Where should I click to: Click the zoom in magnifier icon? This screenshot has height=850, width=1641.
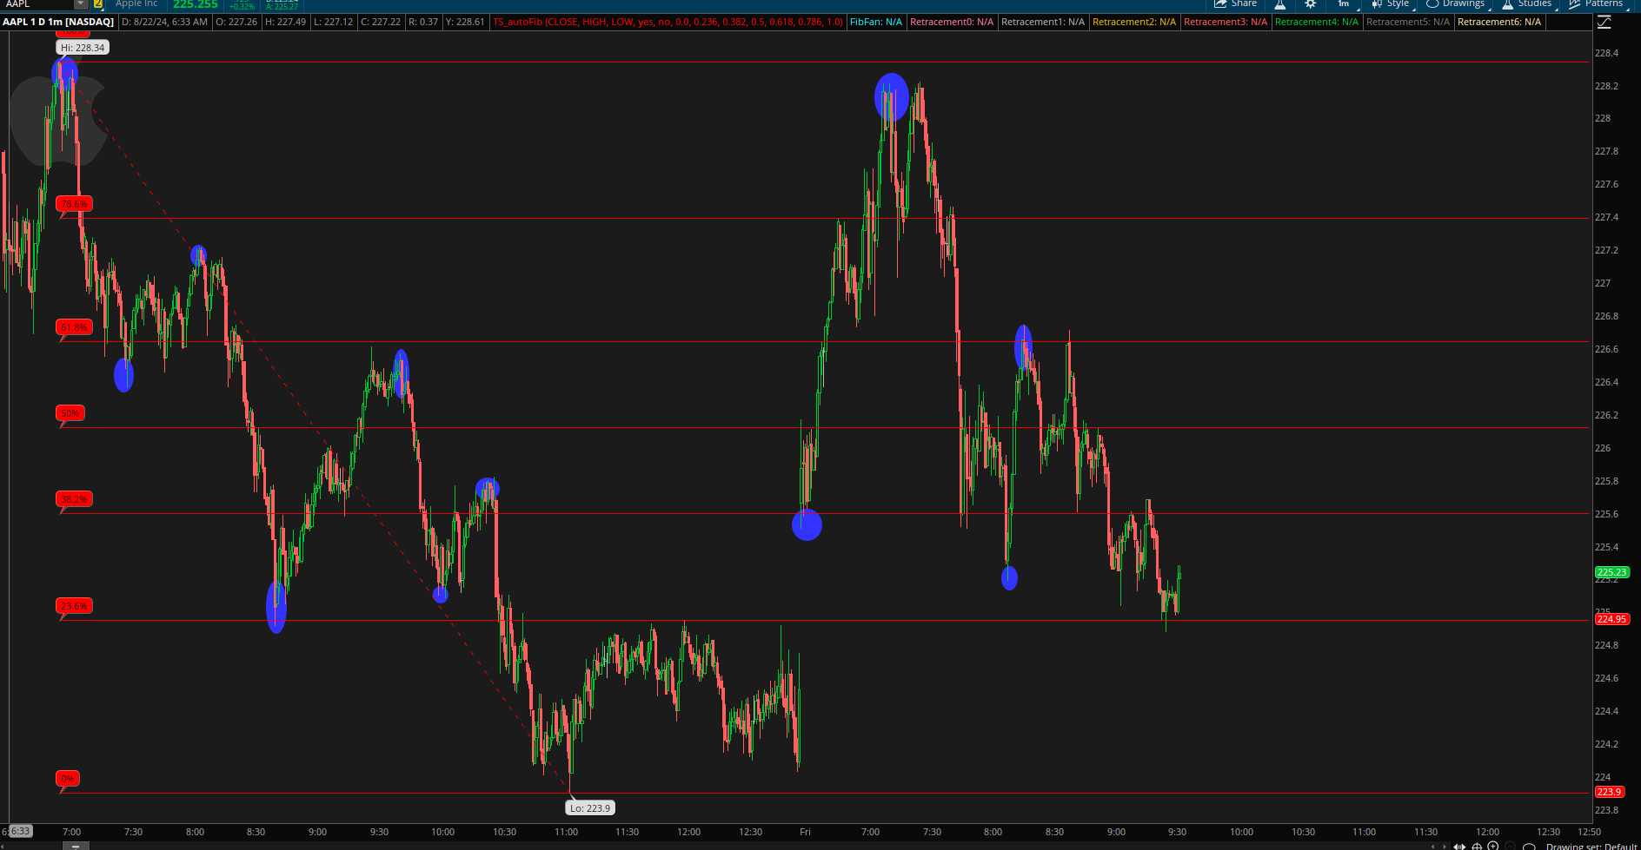click(x=1493, y=846)
